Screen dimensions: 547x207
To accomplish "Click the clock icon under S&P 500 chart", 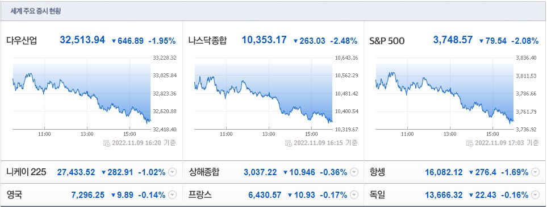I will point(470,143).
